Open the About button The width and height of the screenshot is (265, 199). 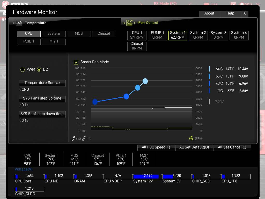[x=209, y=13]
